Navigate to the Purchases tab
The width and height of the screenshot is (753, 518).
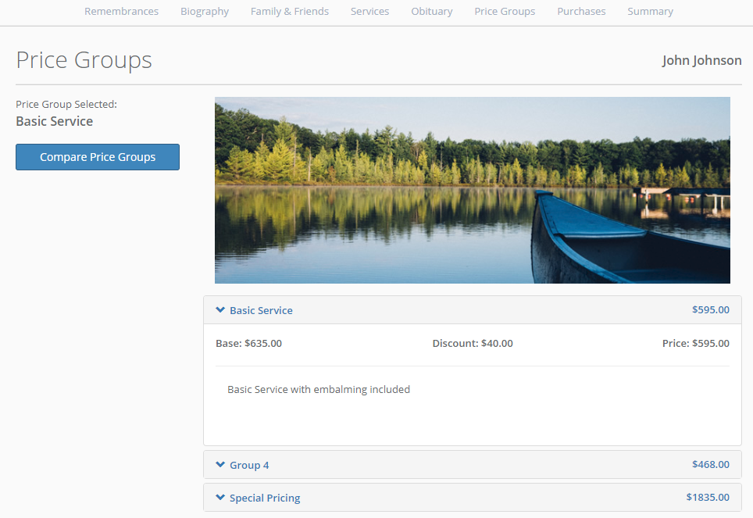[x=581, y=12]
